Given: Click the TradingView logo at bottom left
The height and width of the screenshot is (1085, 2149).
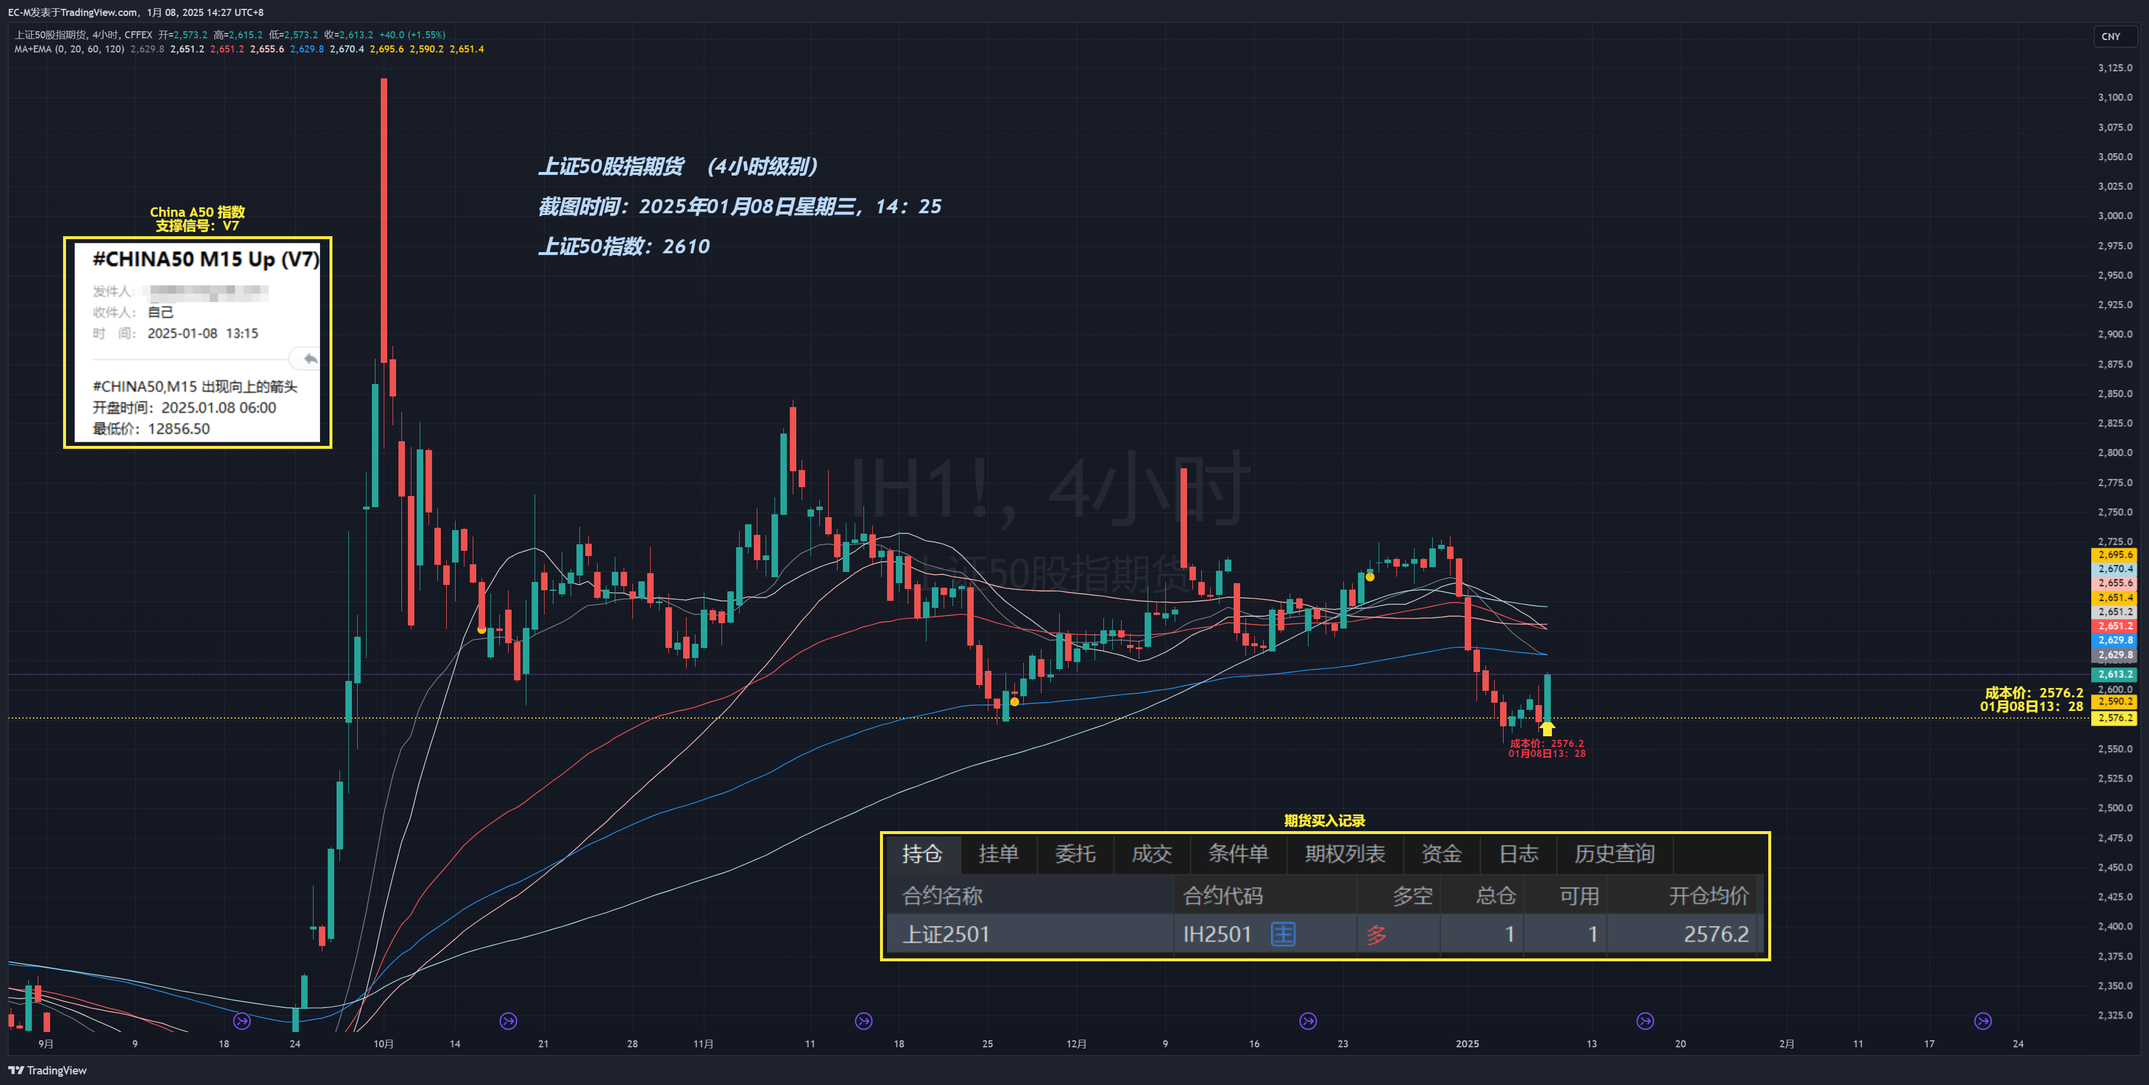Looking at the screenshot, I should (x=48, y=1070).
